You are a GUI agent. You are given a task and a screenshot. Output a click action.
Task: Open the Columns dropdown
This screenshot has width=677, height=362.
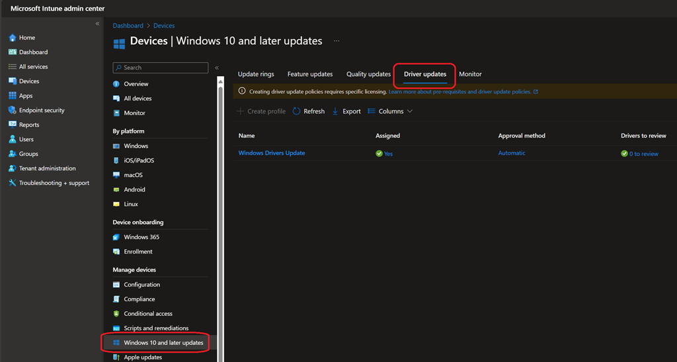pyautogui.click(x=390, y=112)
